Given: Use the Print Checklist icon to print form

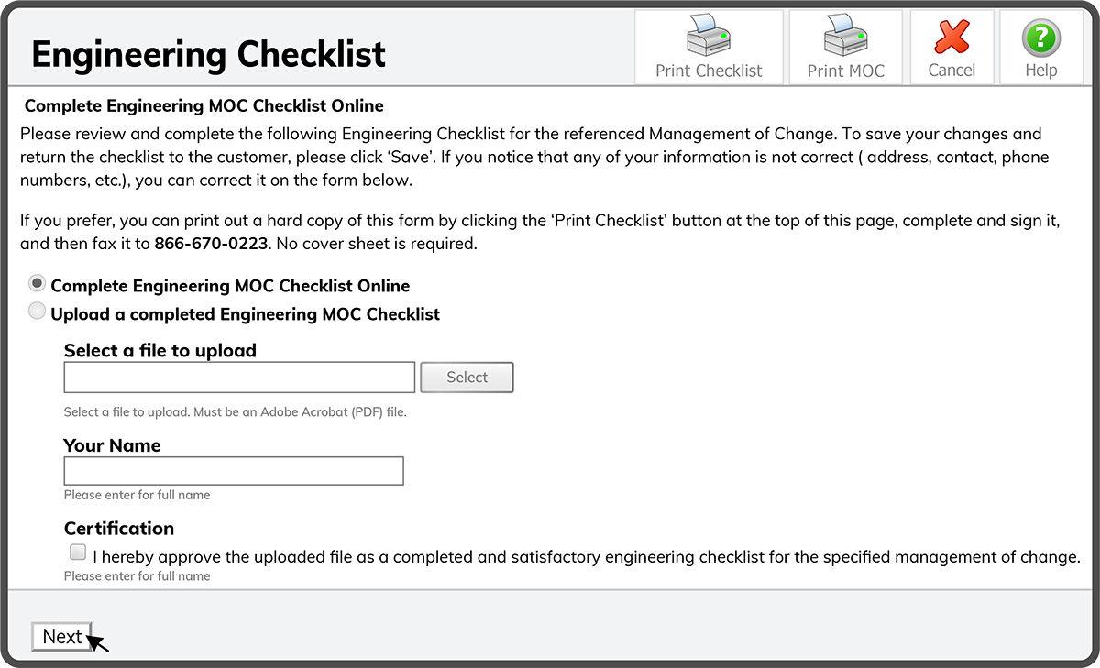Looking at the screenshot, I should click(x=707, y=37).
